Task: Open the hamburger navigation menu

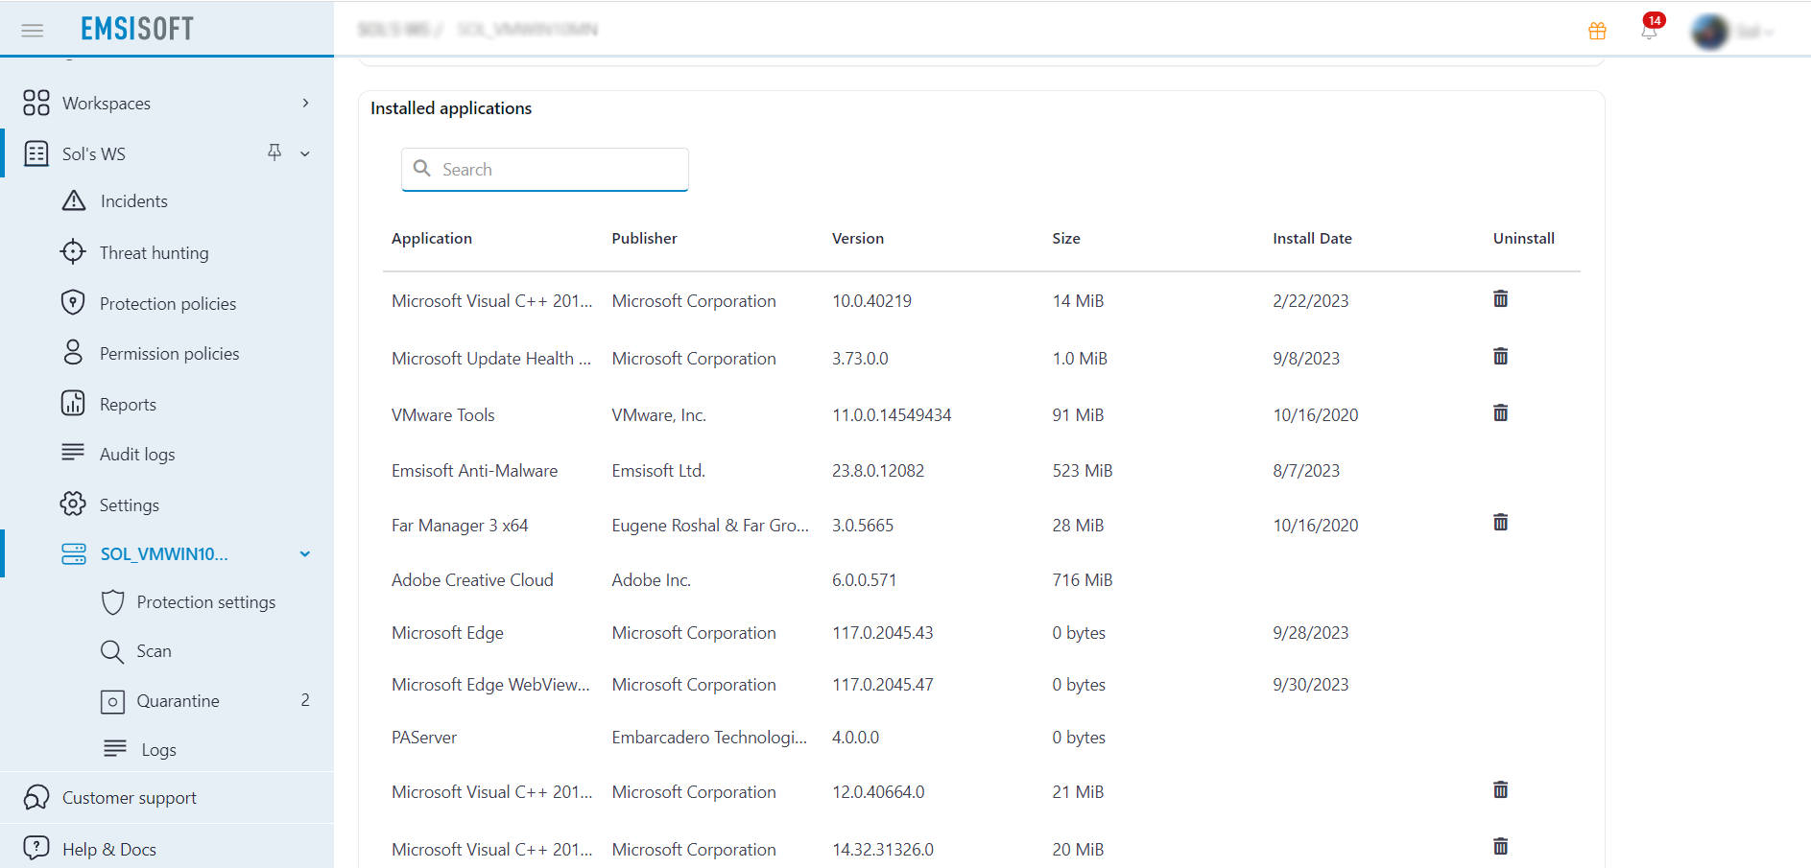Action: [32, 30]
